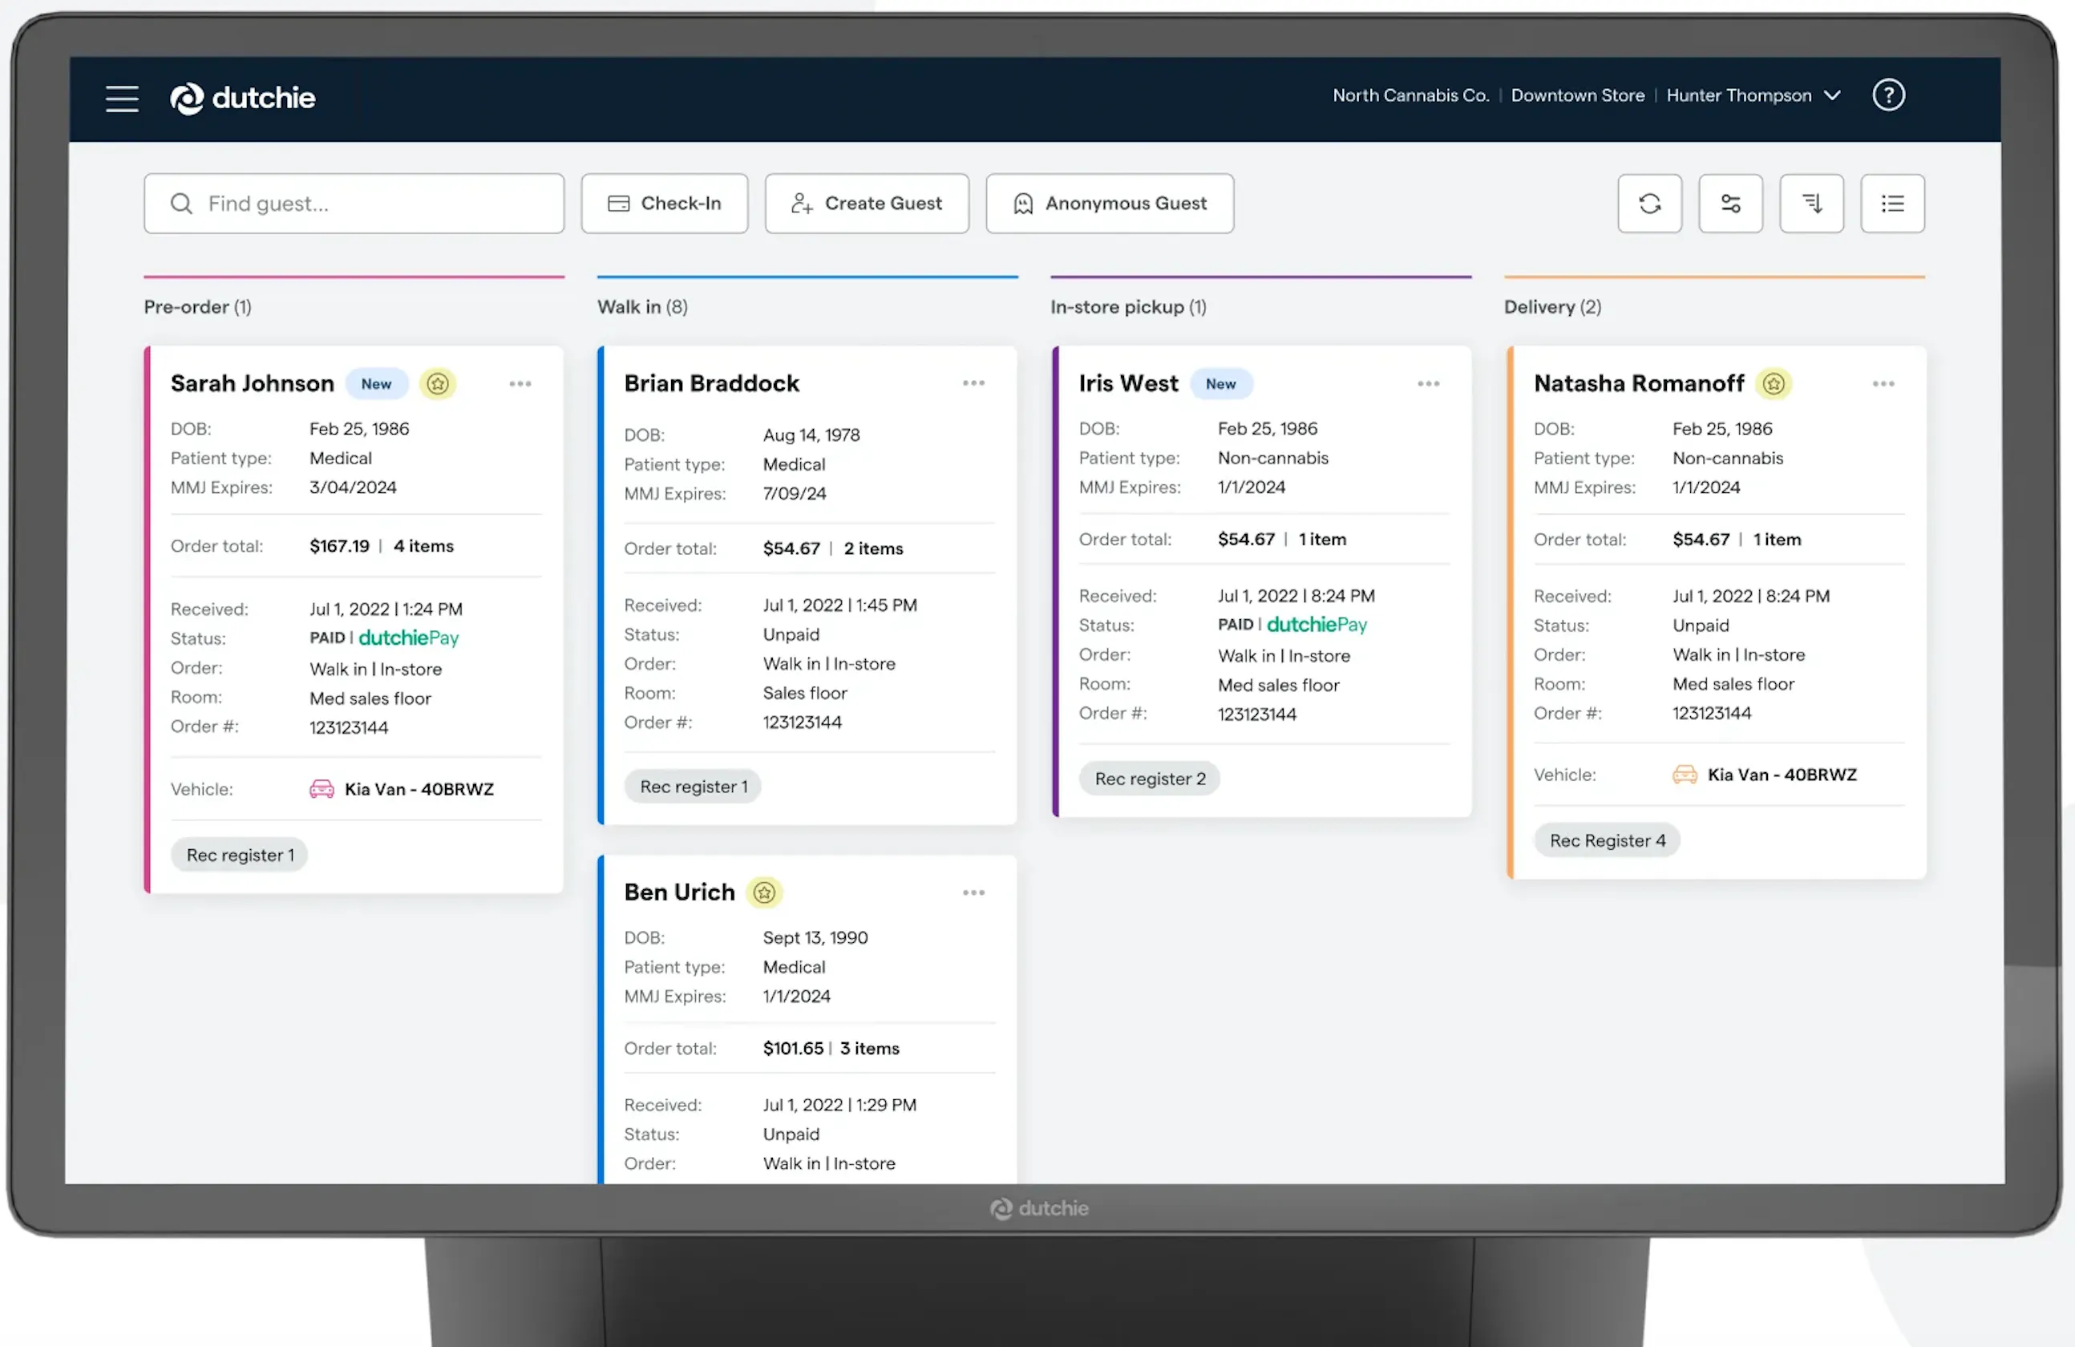2075x1347 pixels.
Task: Click the 3/04/2024 MMJ expiry date
Action: pyautogui.click(x=353, y=487)
